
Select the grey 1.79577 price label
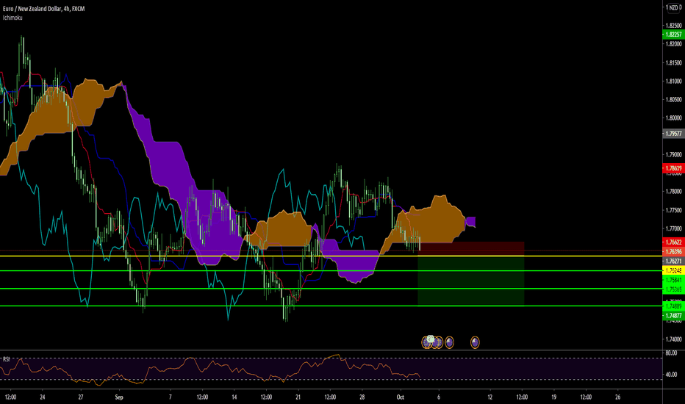pos(673,134)
